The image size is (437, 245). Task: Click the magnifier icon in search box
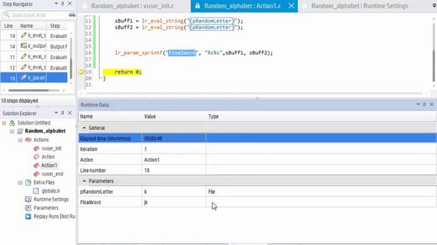7,15
